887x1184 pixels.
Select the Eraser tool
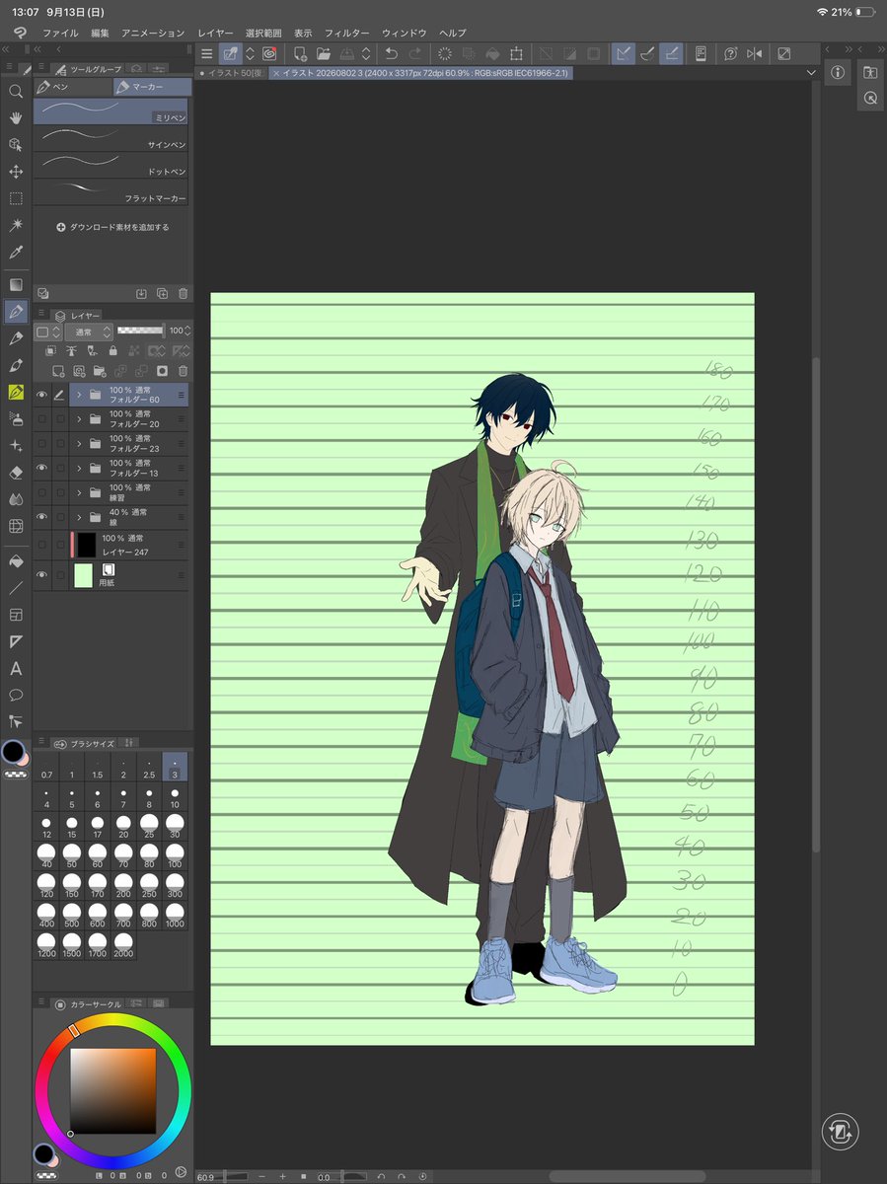pyautogui.click(x=16, y=473)
